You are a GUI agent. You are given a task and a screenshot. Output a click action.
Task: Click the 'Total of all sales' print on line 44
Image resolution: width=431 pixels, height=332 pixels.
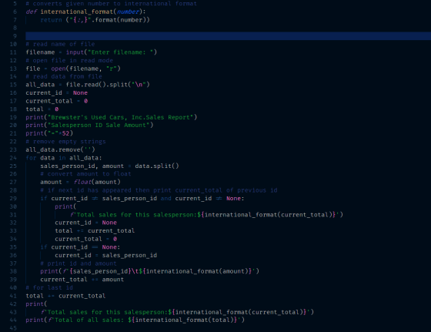pyautogui.click(x=135, y=320)
